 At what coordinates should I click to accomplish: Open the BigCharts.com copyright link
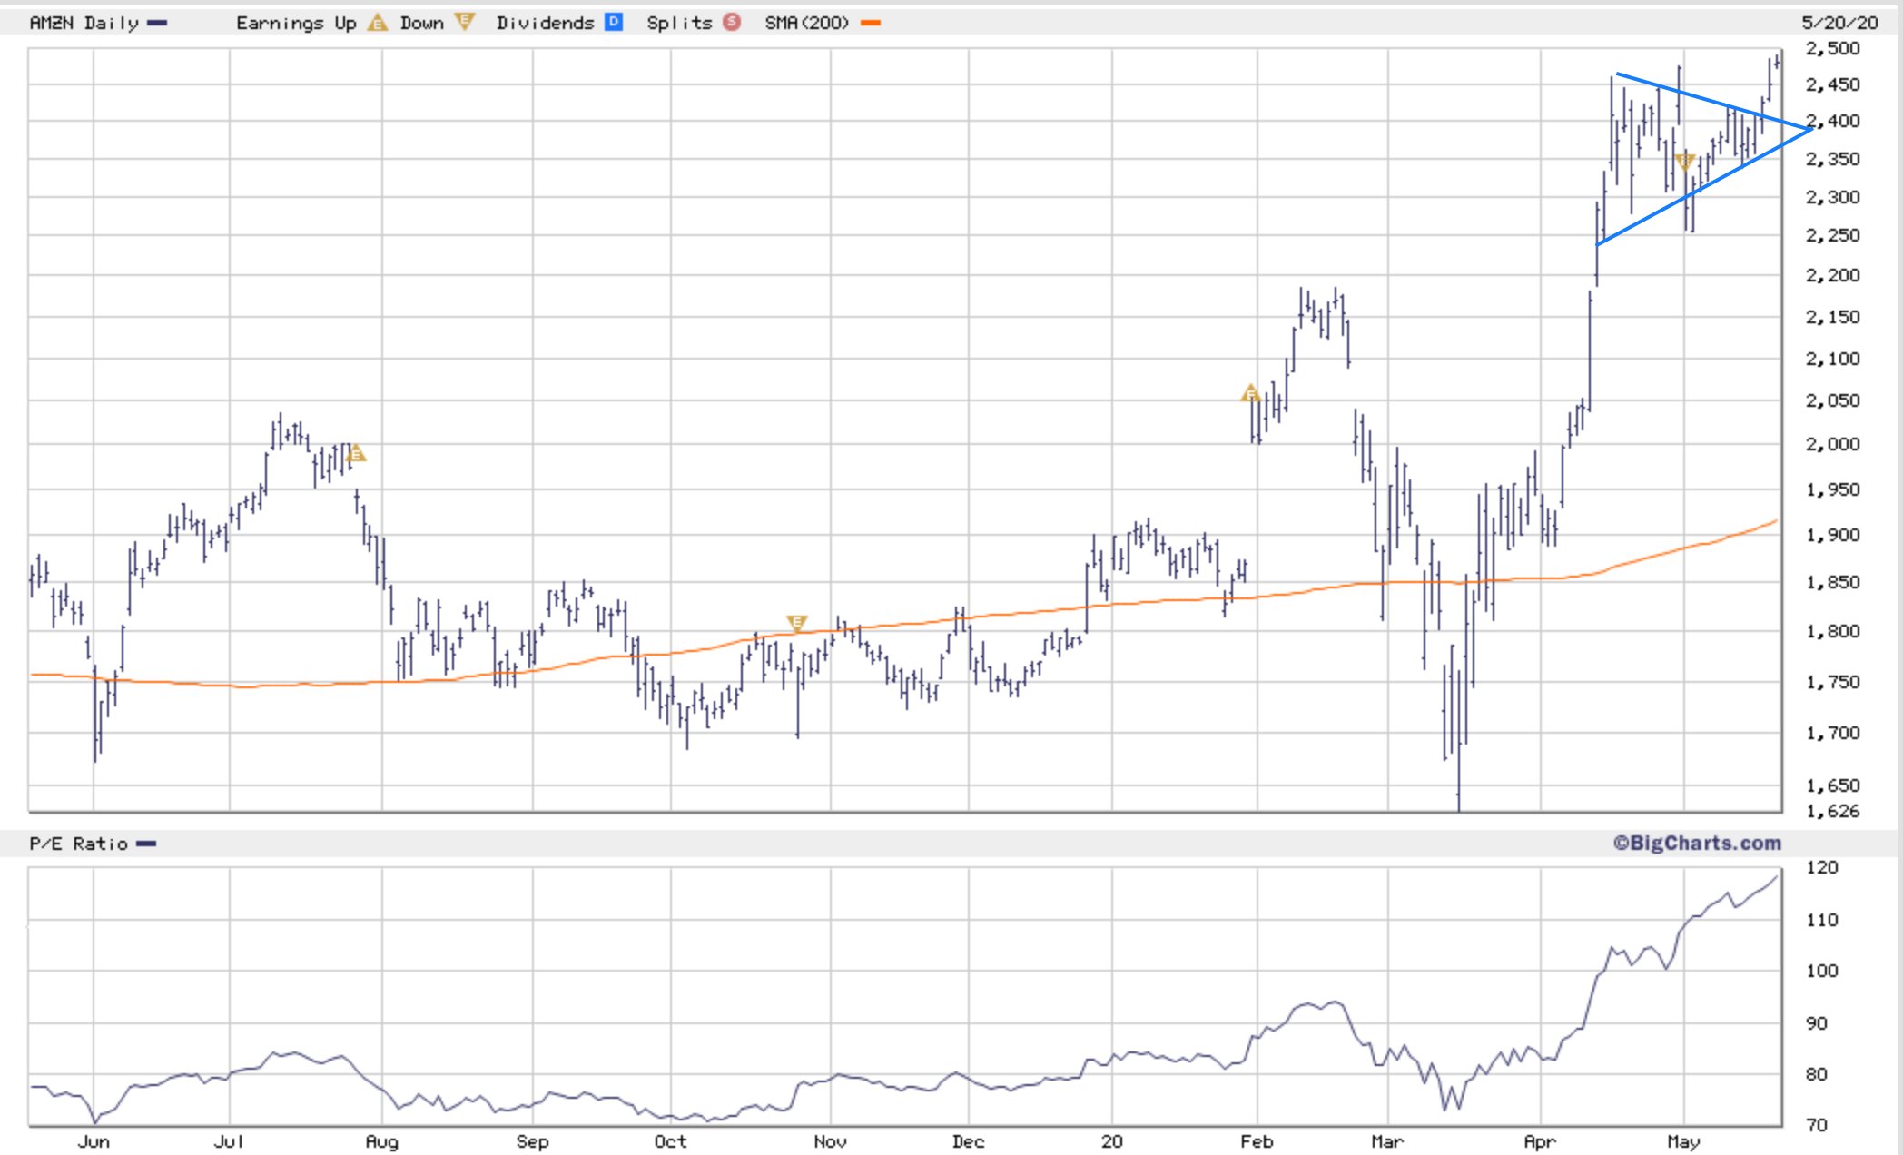(x=1696, y=843)
